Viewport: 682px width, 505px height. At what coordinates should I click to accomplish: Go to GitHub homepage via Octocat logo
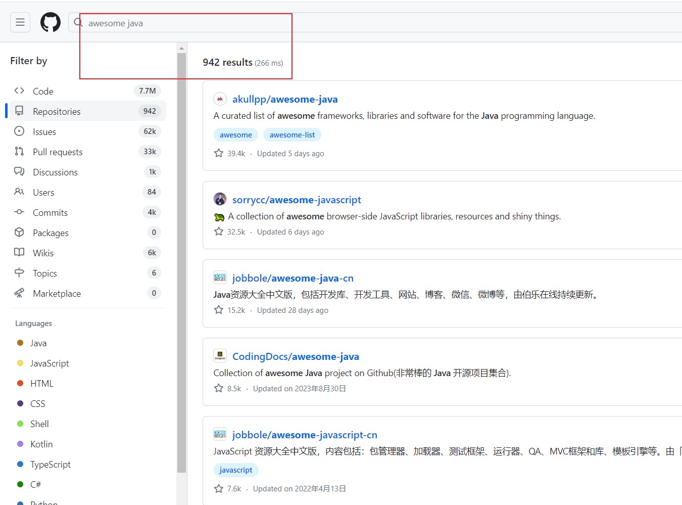tap(51, 22)
